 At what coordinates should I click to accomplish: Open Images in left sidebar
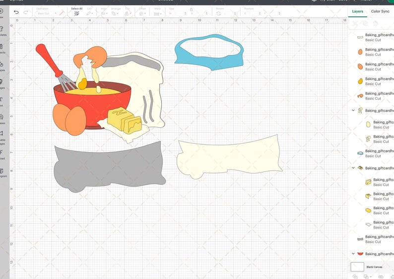pos(1,84)
